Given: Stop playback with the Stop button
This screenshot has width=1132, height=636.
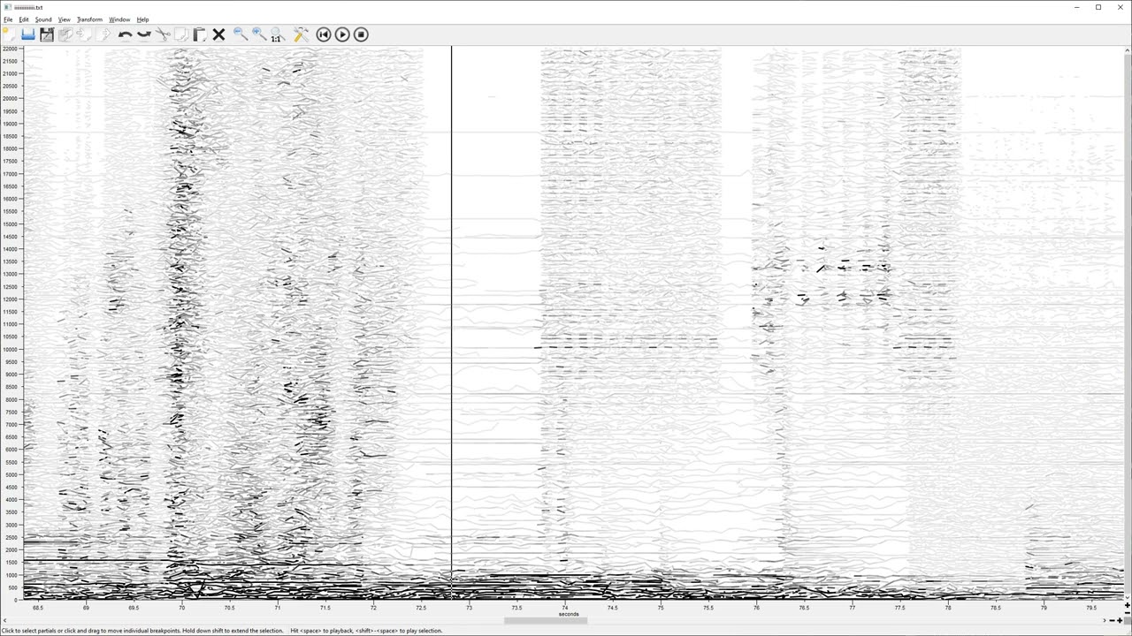Looking at the screenshot, I should pos(361,34).
